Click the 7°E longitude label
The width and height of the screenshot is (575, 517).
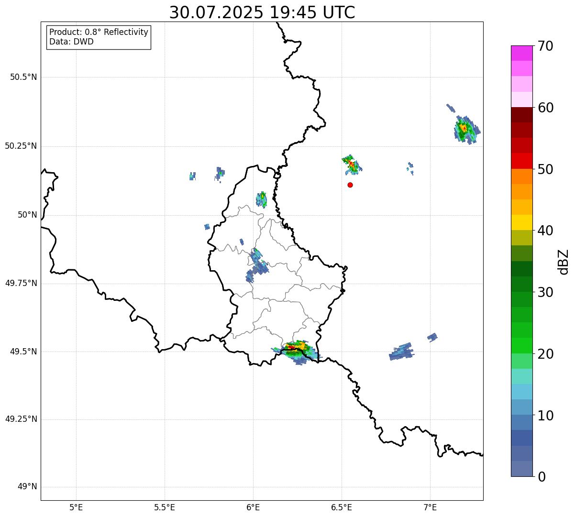(430, 507)
